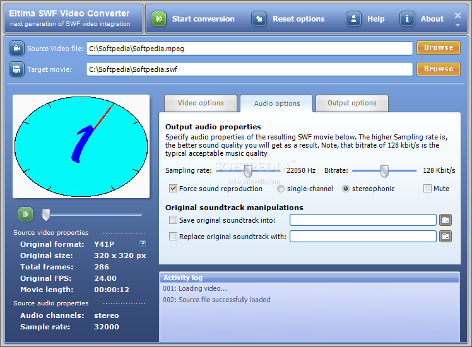Click the Original format help question icon
The height and width of the screenshot is (347, 472).
pos(143,244)
